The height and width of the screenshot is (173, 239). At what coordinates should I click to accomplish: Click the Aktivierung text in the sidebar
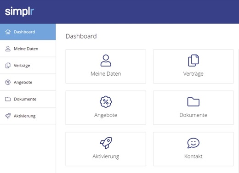[25, 116]
